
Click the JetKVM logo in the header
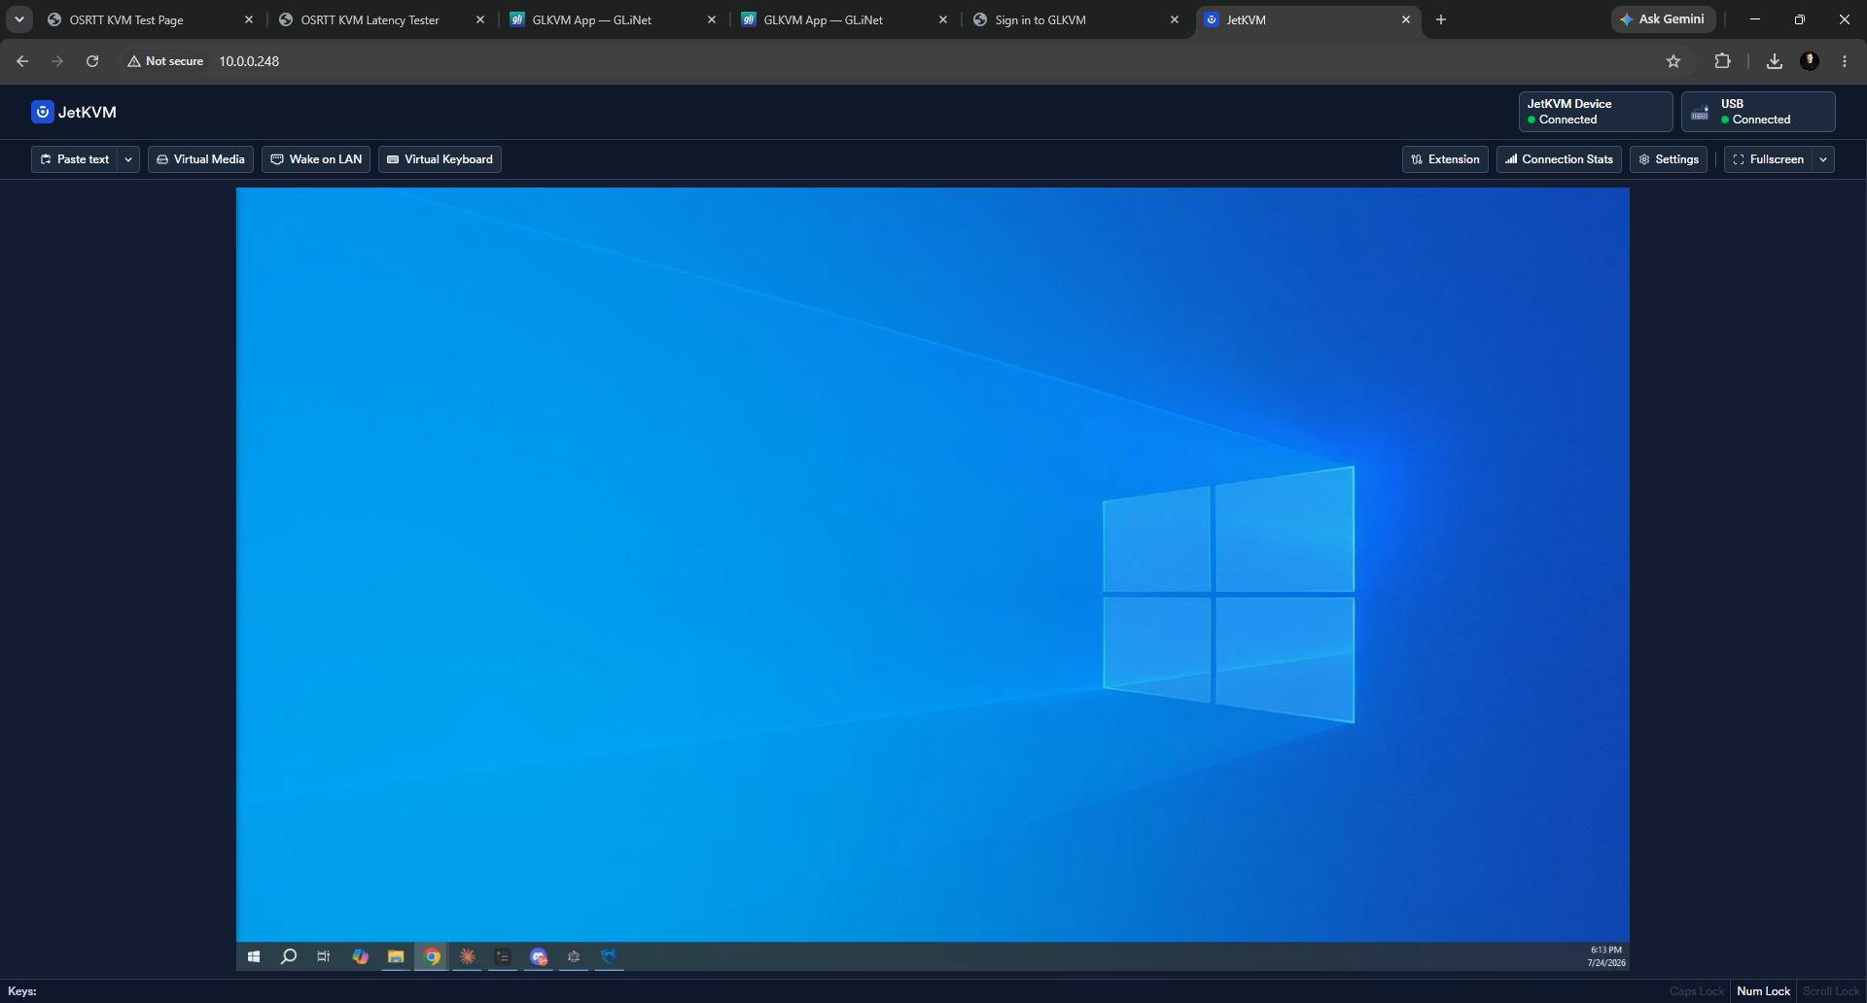coord(74,112)
